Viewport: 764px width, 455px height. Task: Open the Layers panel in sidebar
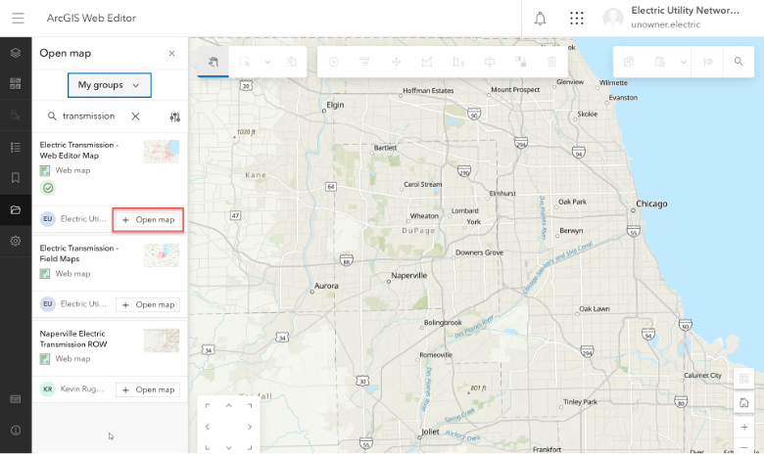coord(16,53)
